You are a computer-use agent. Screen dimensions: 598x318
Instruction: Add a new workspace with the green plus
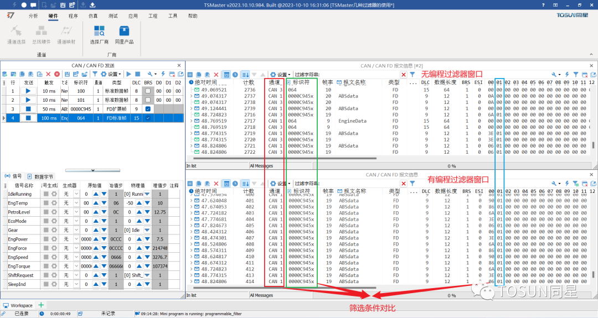pyautogui.click(x=41, y=305)
